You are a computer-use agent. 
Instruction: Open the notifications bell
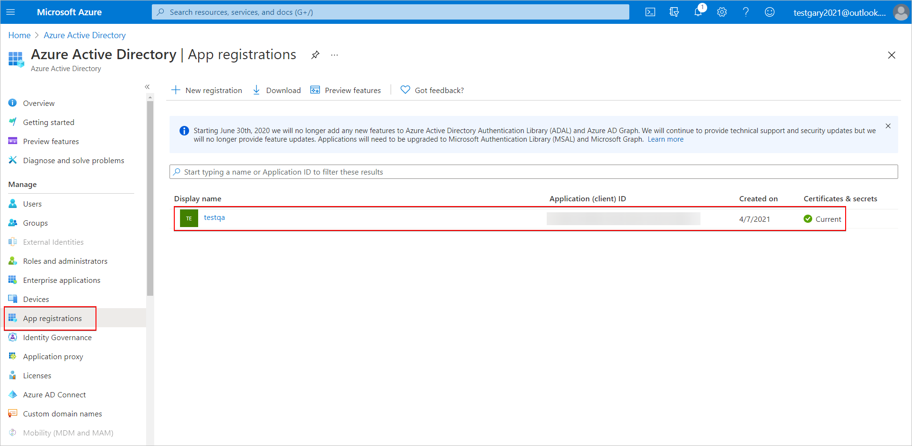[x=698, y=12]
